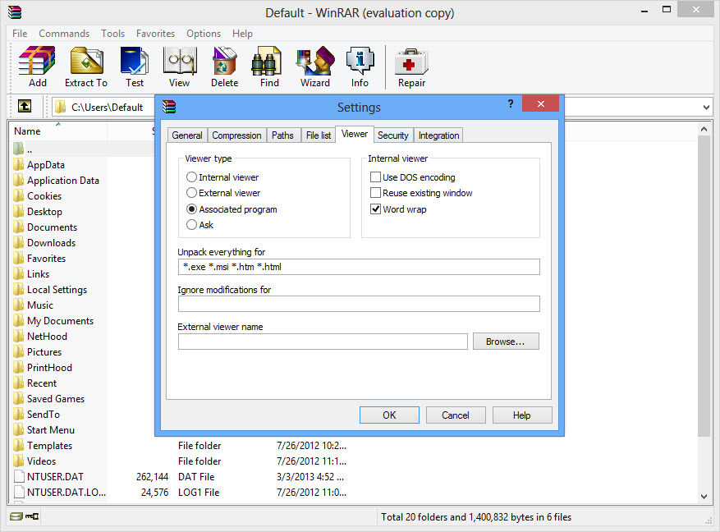Enable DOS encoding checkbox
Image resolution: width=720 pixels, height=532 pixels.
tap(375, 177)
